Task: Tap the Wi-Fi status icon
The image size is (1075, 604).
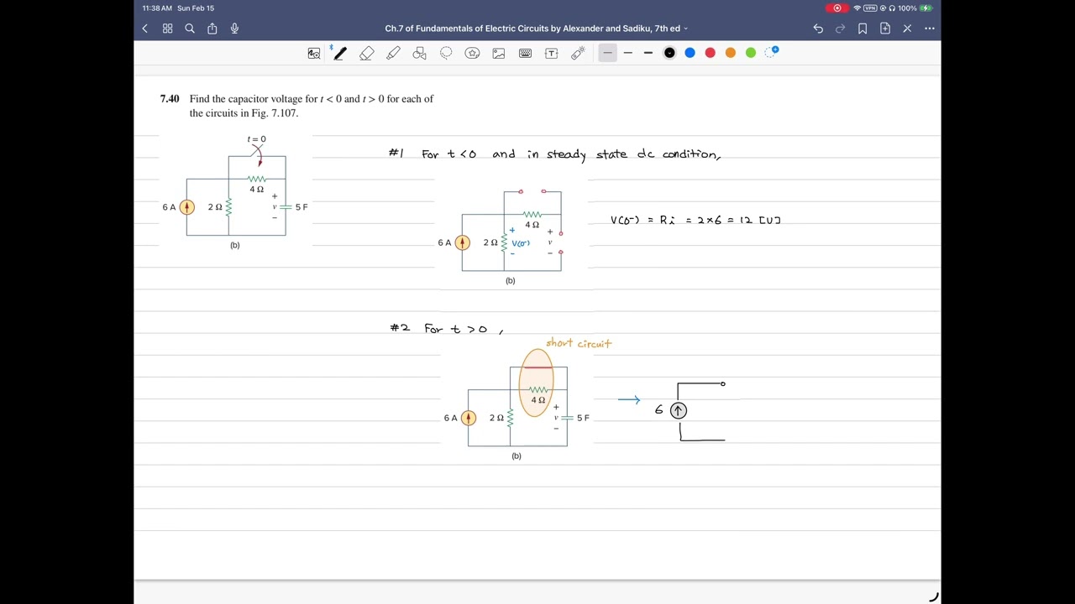Action: 857,8
